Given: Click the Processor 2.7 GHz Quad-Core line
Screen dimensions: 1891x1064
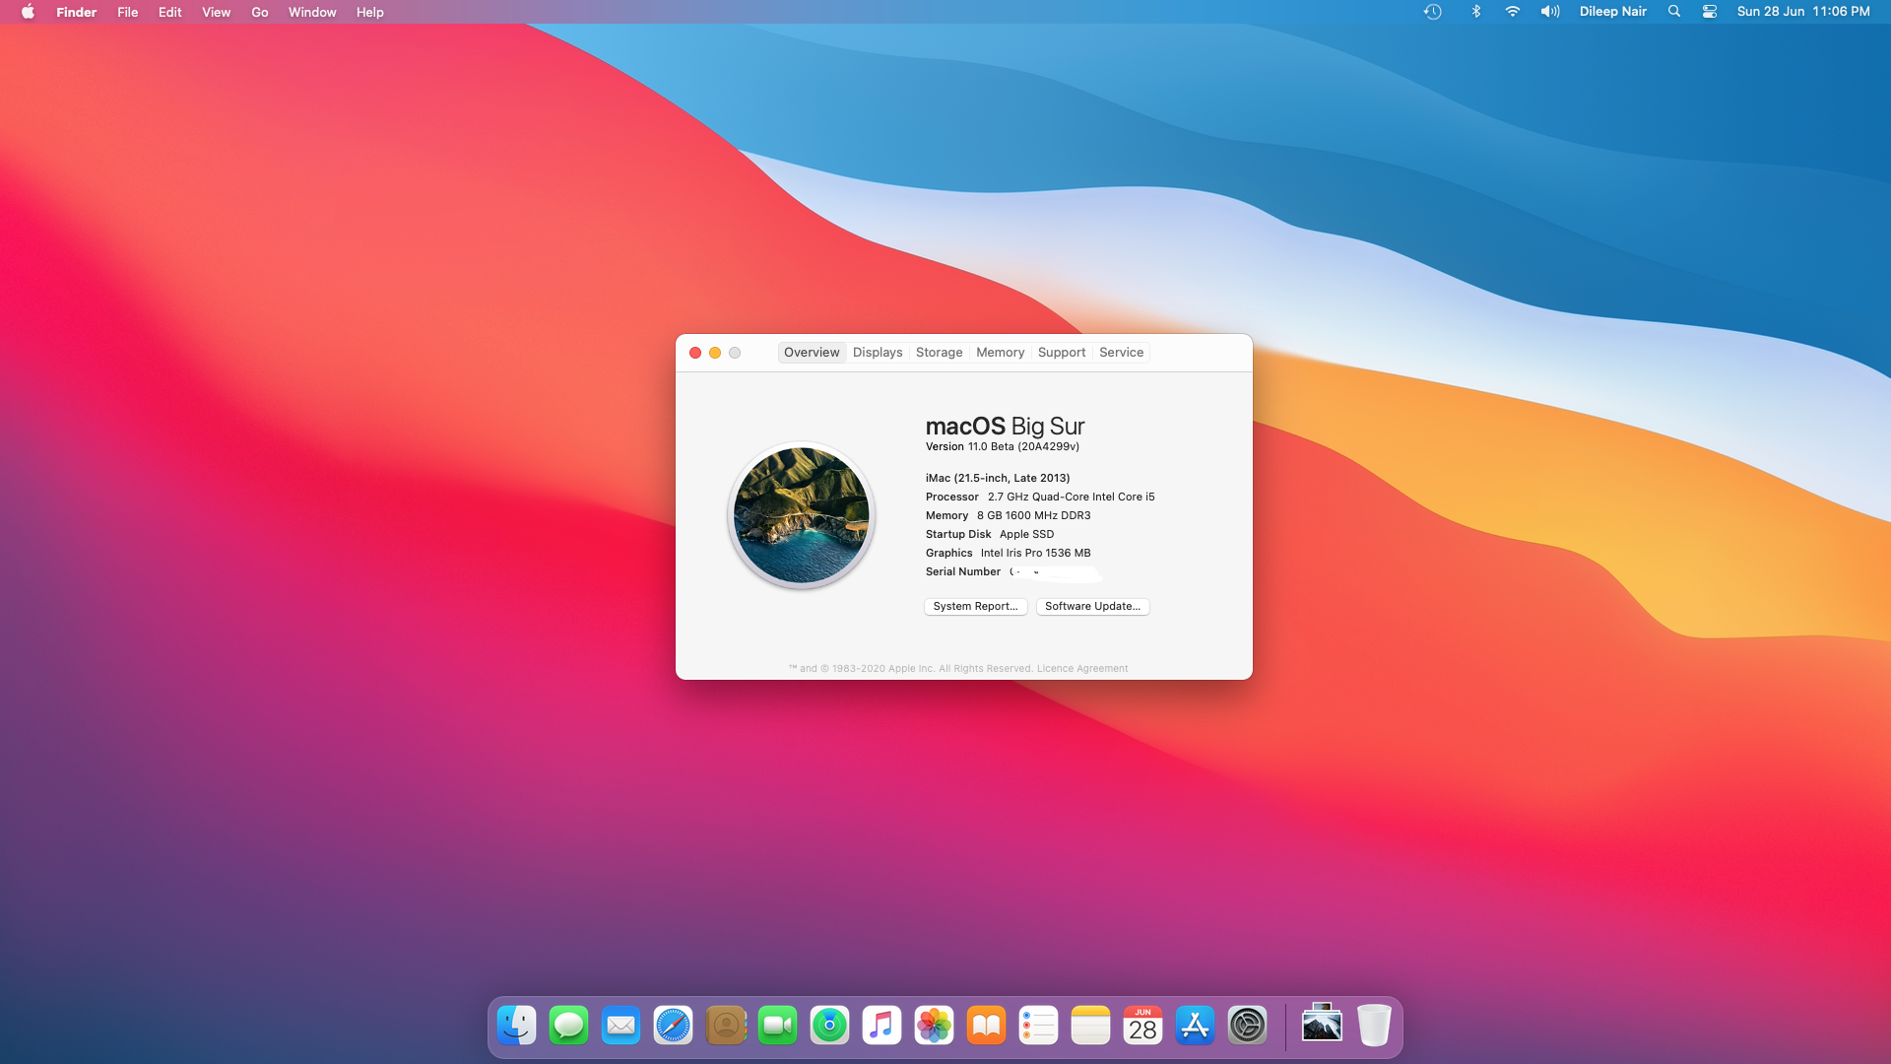Looking at the screenshot, I should pyautogui.click(x=1040, y=498).
